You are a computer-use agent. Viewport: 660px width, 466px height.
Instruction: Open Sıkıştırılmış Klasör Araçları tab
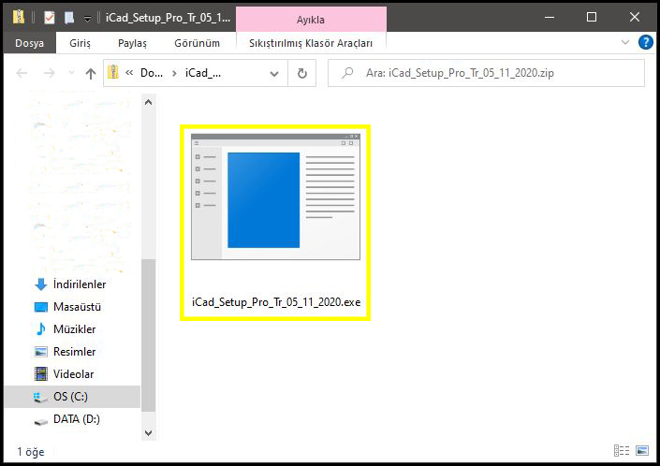pos(311,43)
